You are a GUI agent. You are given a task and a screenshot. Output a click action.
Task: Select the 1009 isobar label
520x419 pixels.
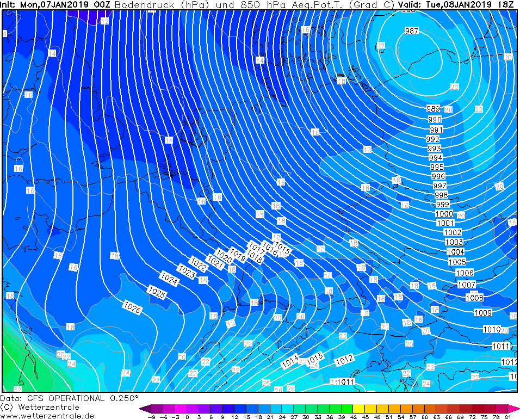pos(483,312)
